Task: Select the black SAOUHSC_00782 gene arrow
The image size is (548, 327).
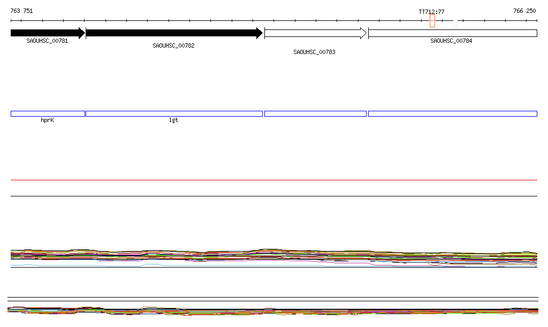Action: (173, 33)
